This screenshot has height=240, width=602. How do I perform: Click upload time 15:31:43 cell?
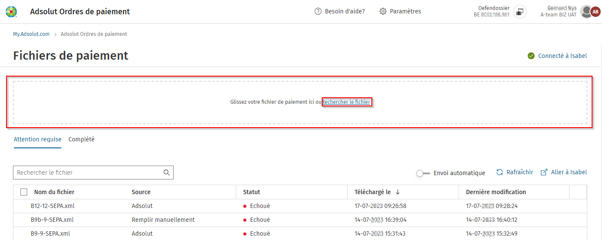pos(380,234)
